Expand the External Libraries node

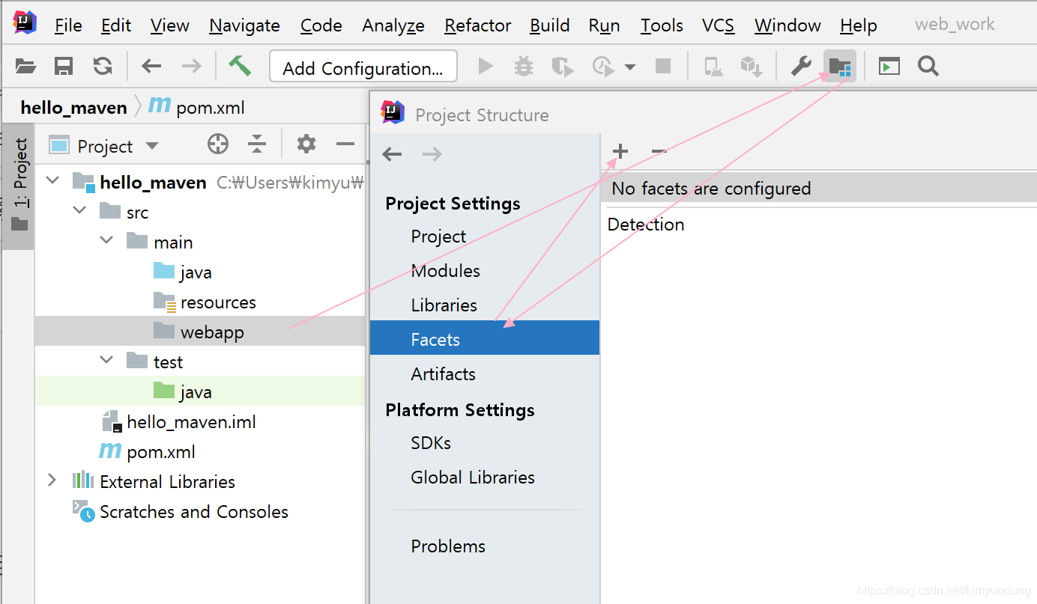point(52,480)
